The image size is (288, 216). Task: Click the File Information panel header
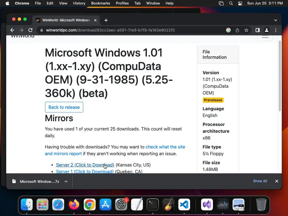(x=218, y=55)
